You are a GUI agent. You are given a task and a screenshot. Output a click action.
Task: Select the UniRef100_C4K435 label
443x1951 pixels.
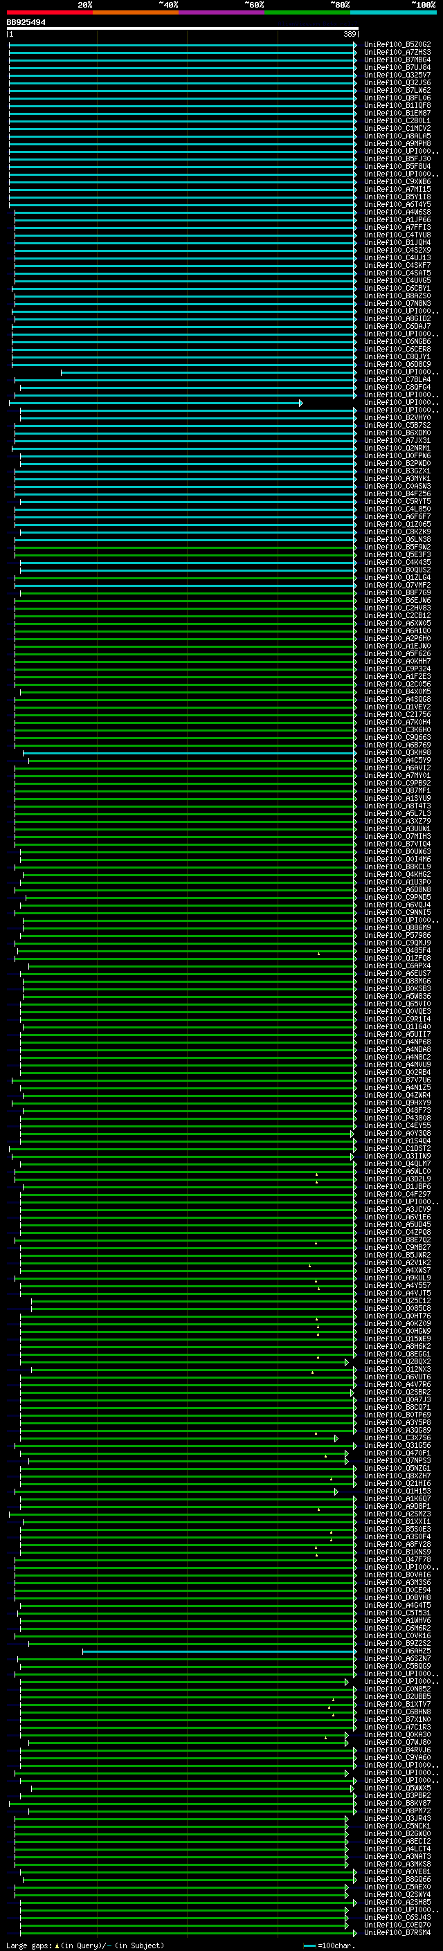tap(397, 562)
